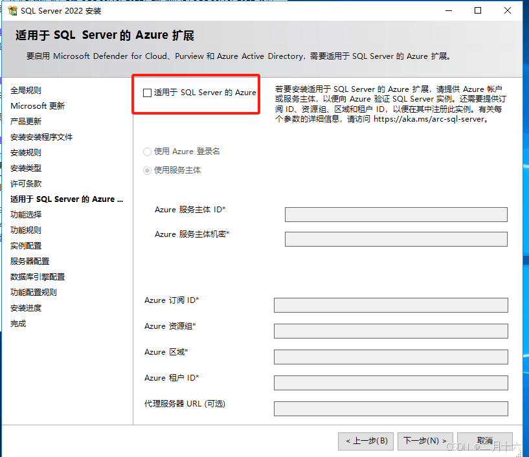This screenshot has height=457, width=529.
Task: Select 功能选择 step in sidebar
Action: pos(26,214)
